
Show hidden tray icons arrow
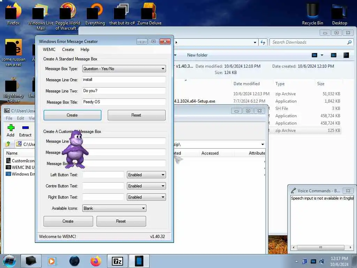tap(296, 261)
